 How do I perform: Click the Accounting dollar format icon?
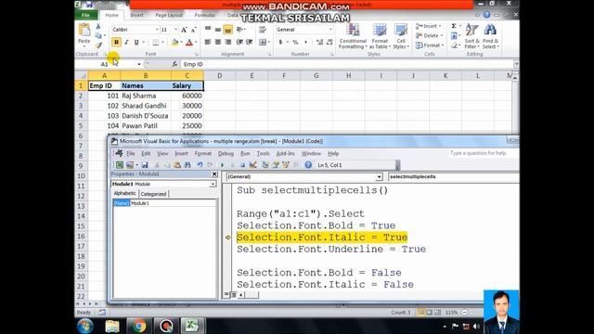pos(280,42)
